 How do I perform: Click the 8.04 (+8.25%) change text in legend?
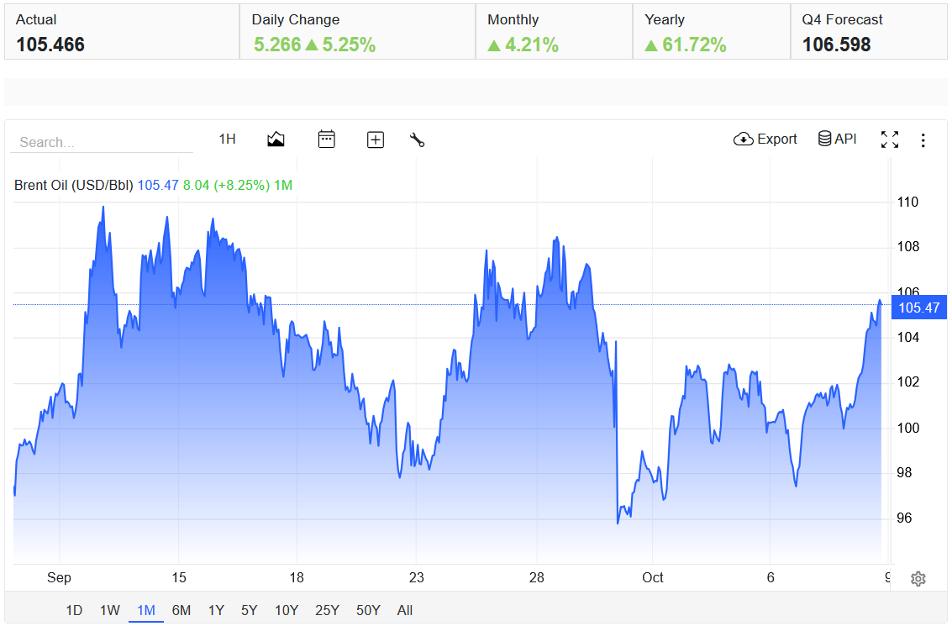point(227,185)
